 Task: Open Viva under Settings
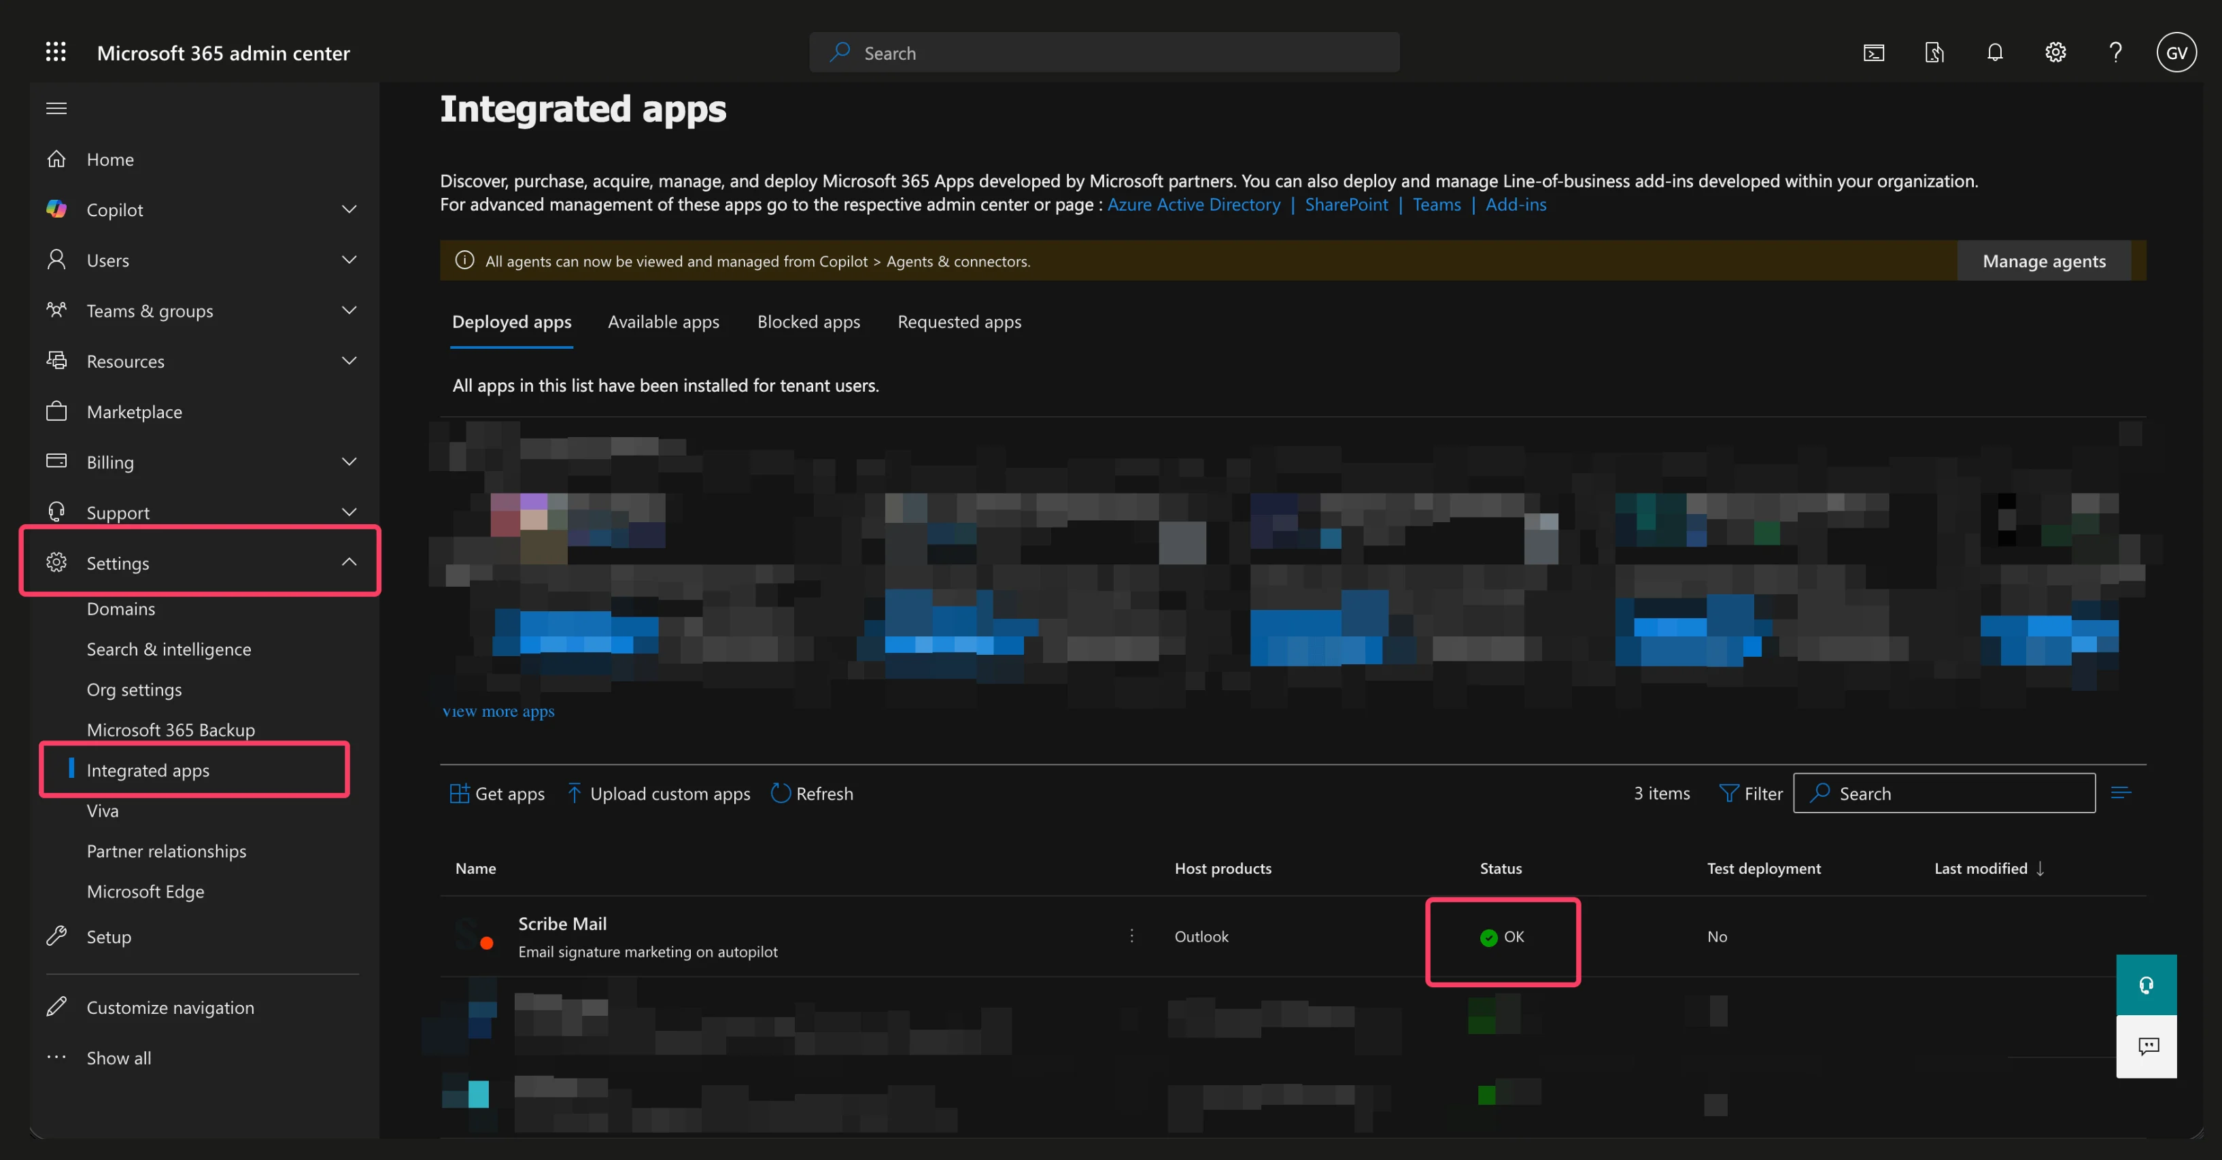click(103, 811)
